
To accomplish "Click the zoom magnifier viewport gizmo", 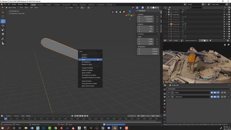I will click(124, 12).
